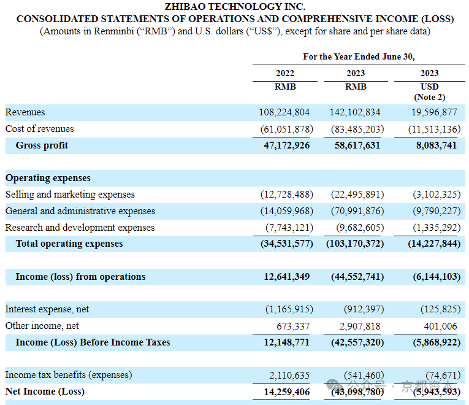Click Revenues USD value 19,596,877

pos(434,112)
